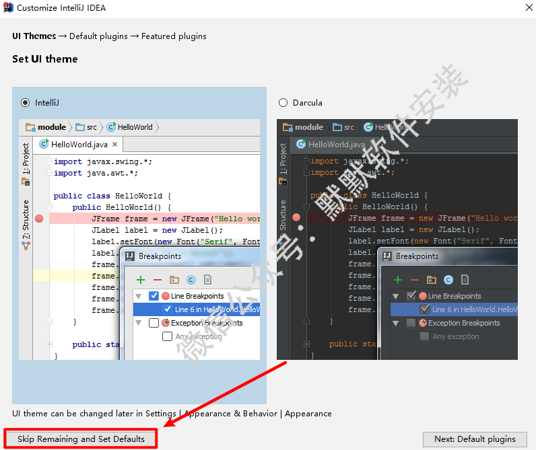Toggle Any exception checkbox in Darcula preview

point(424,336)
